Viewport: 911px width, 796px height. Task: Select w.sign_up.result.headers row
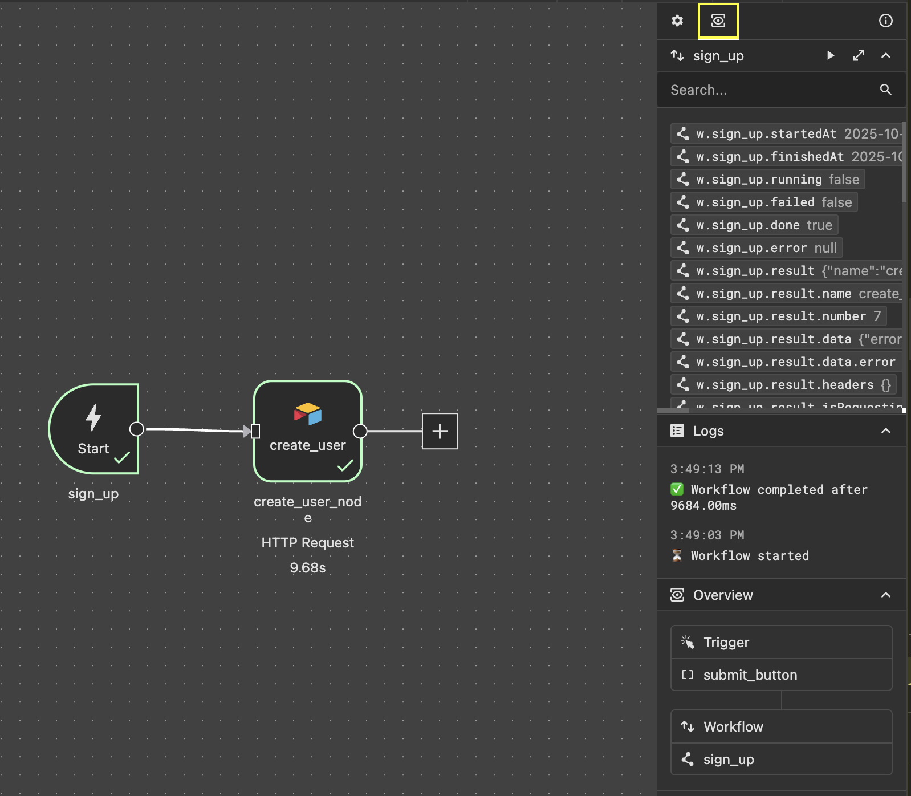(784, 385)
